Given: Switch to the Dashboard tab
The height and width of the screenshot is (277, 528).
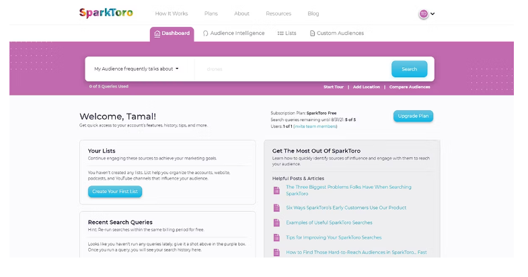Looking at the screenshot, I should 172,34.
